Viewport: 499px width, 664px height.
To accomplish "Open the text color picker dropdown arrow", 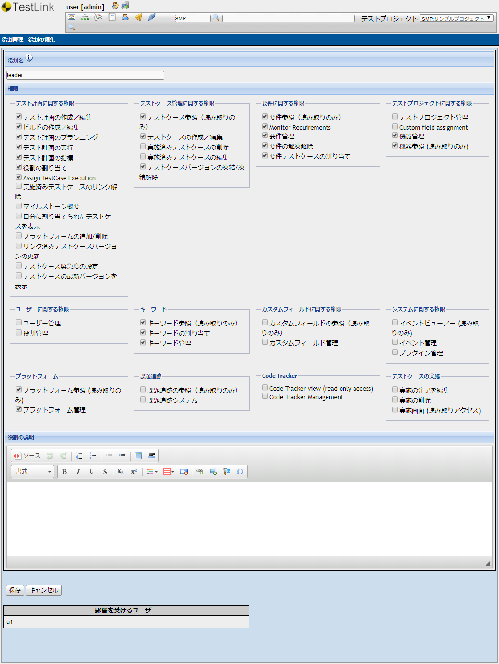I will 156,472.
